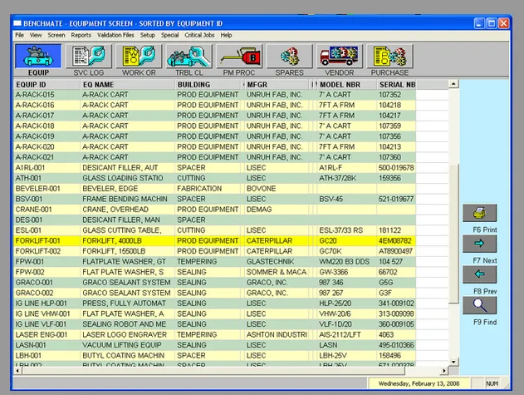Select the ATH-001 equipment ID
Viewport: 524px width, 395px height.
pyautogui.click(x=28, y=178)
